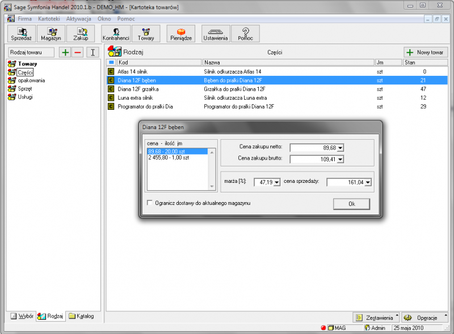454x334 pixels.
Task: Open the Firma menu
Action: tap(24, 19)
